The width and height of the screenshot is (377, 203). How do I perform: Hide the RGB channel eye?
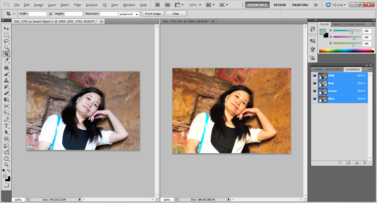(x=315, y=76)
